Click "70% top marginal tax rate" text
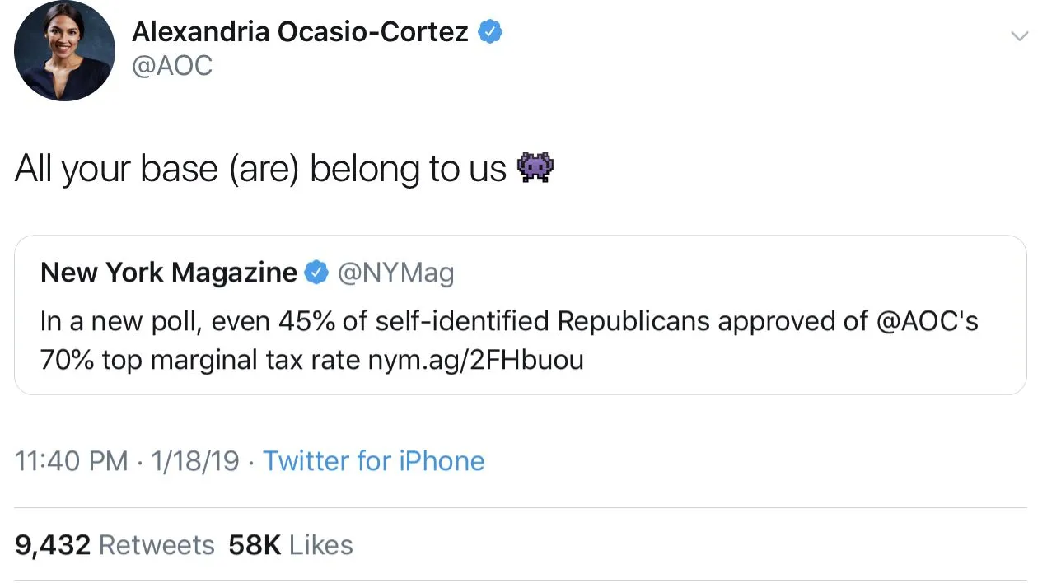 (x=200, y=360)
